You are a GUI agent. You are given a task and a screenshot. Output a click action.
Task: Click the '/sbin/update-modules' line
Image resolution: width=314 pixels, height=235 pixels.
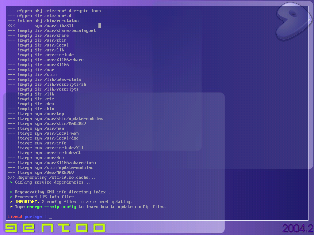click(51, 168)
